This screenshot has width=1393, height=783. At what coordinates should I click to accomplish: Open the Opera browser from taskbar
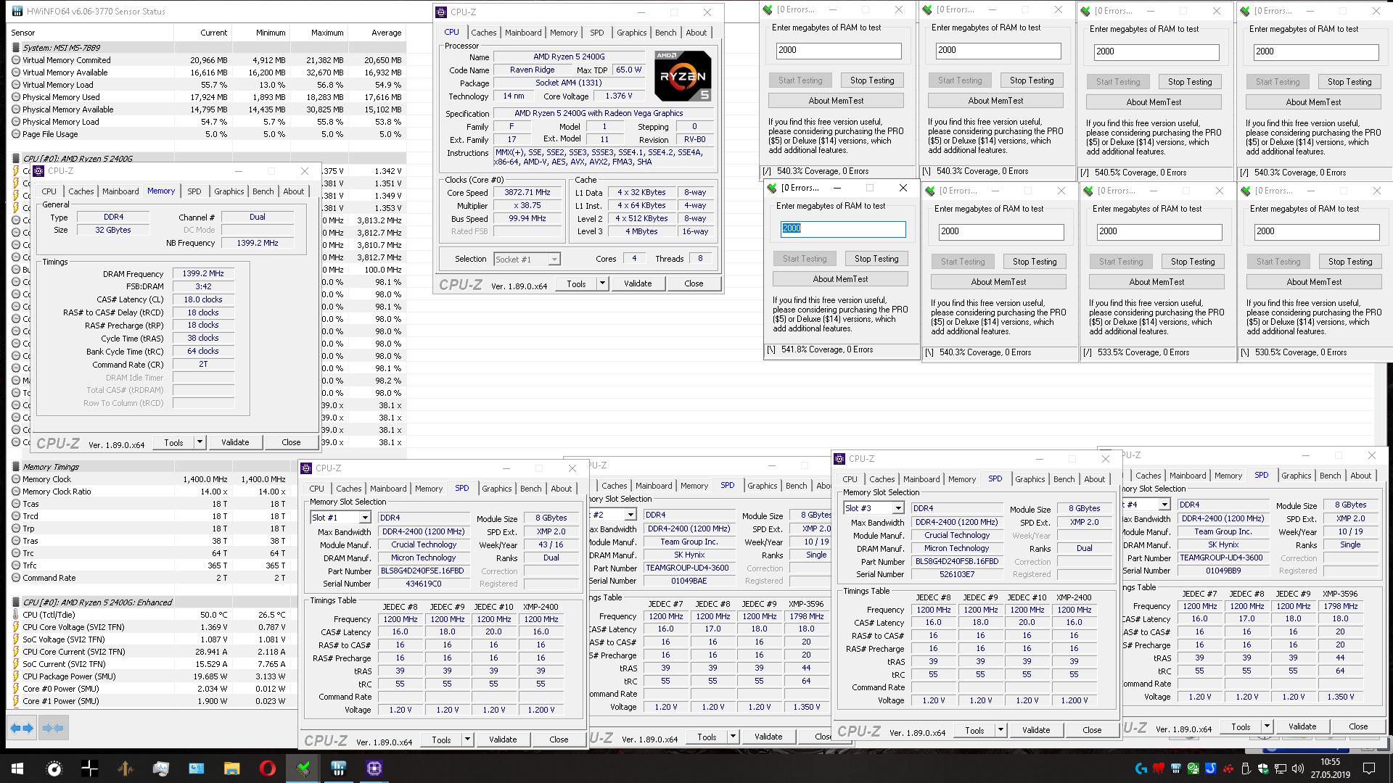pos(267,768)
